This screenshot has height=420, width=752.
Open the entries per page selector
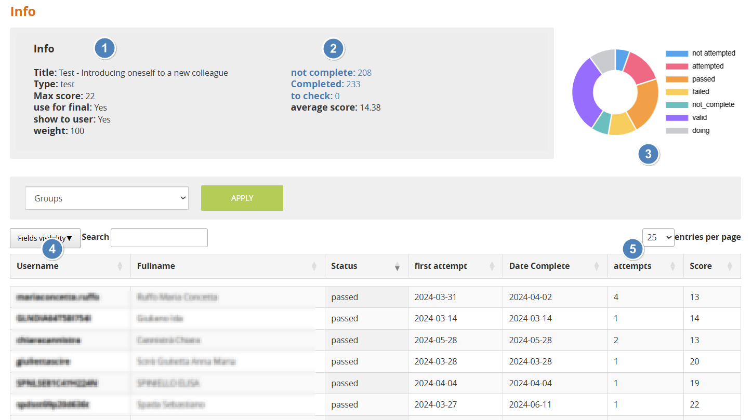point(658,237)
